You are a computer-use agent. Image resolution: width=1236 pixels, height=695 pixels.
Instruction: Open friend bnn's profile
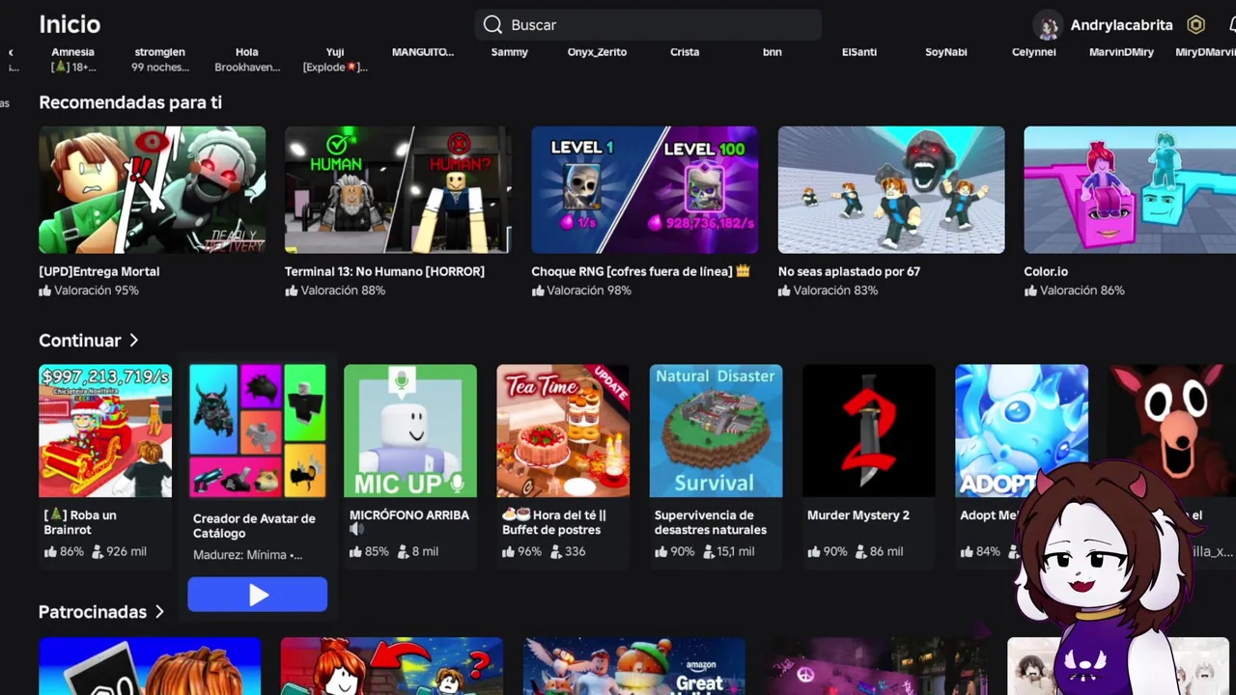(x=772, y=52)
